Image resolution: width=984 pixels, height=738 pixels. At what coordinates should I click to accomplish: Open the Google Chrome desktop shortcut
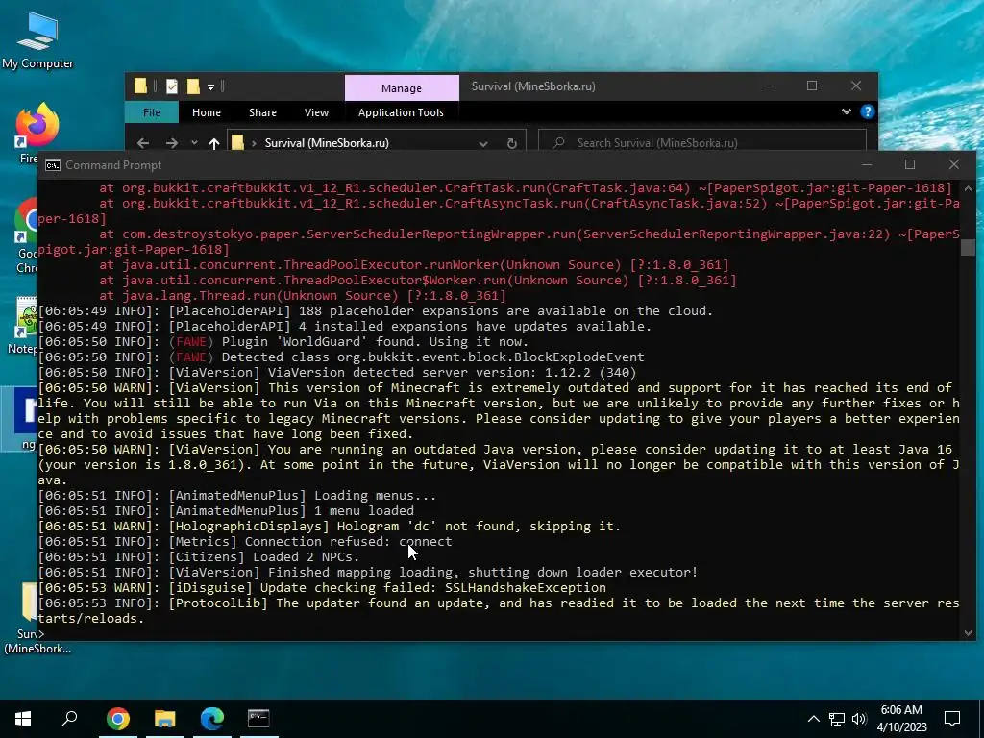(x=25, y=235)
